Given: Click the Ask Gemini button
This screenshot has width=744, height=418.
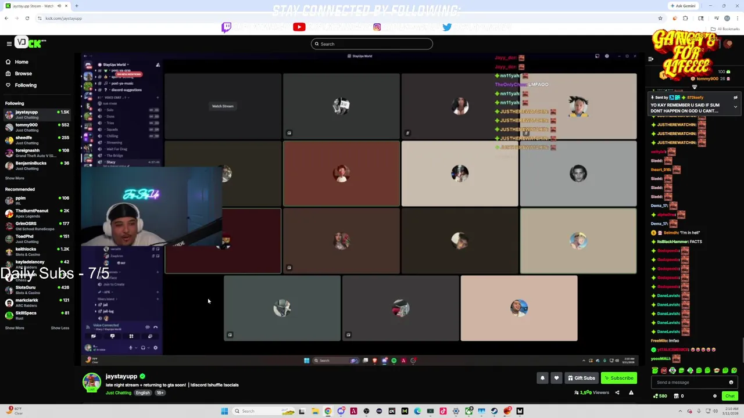Looking at the screenshot, I should (683, 6).
